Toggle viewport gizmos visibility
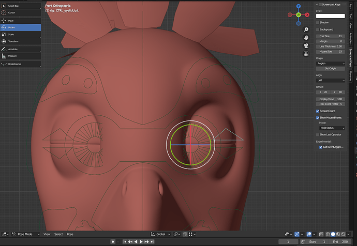 [297, 234]
